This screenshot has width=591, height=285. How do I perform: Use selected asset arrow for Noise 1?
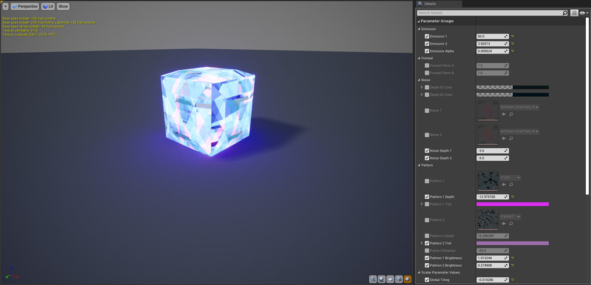coord(503,114)
